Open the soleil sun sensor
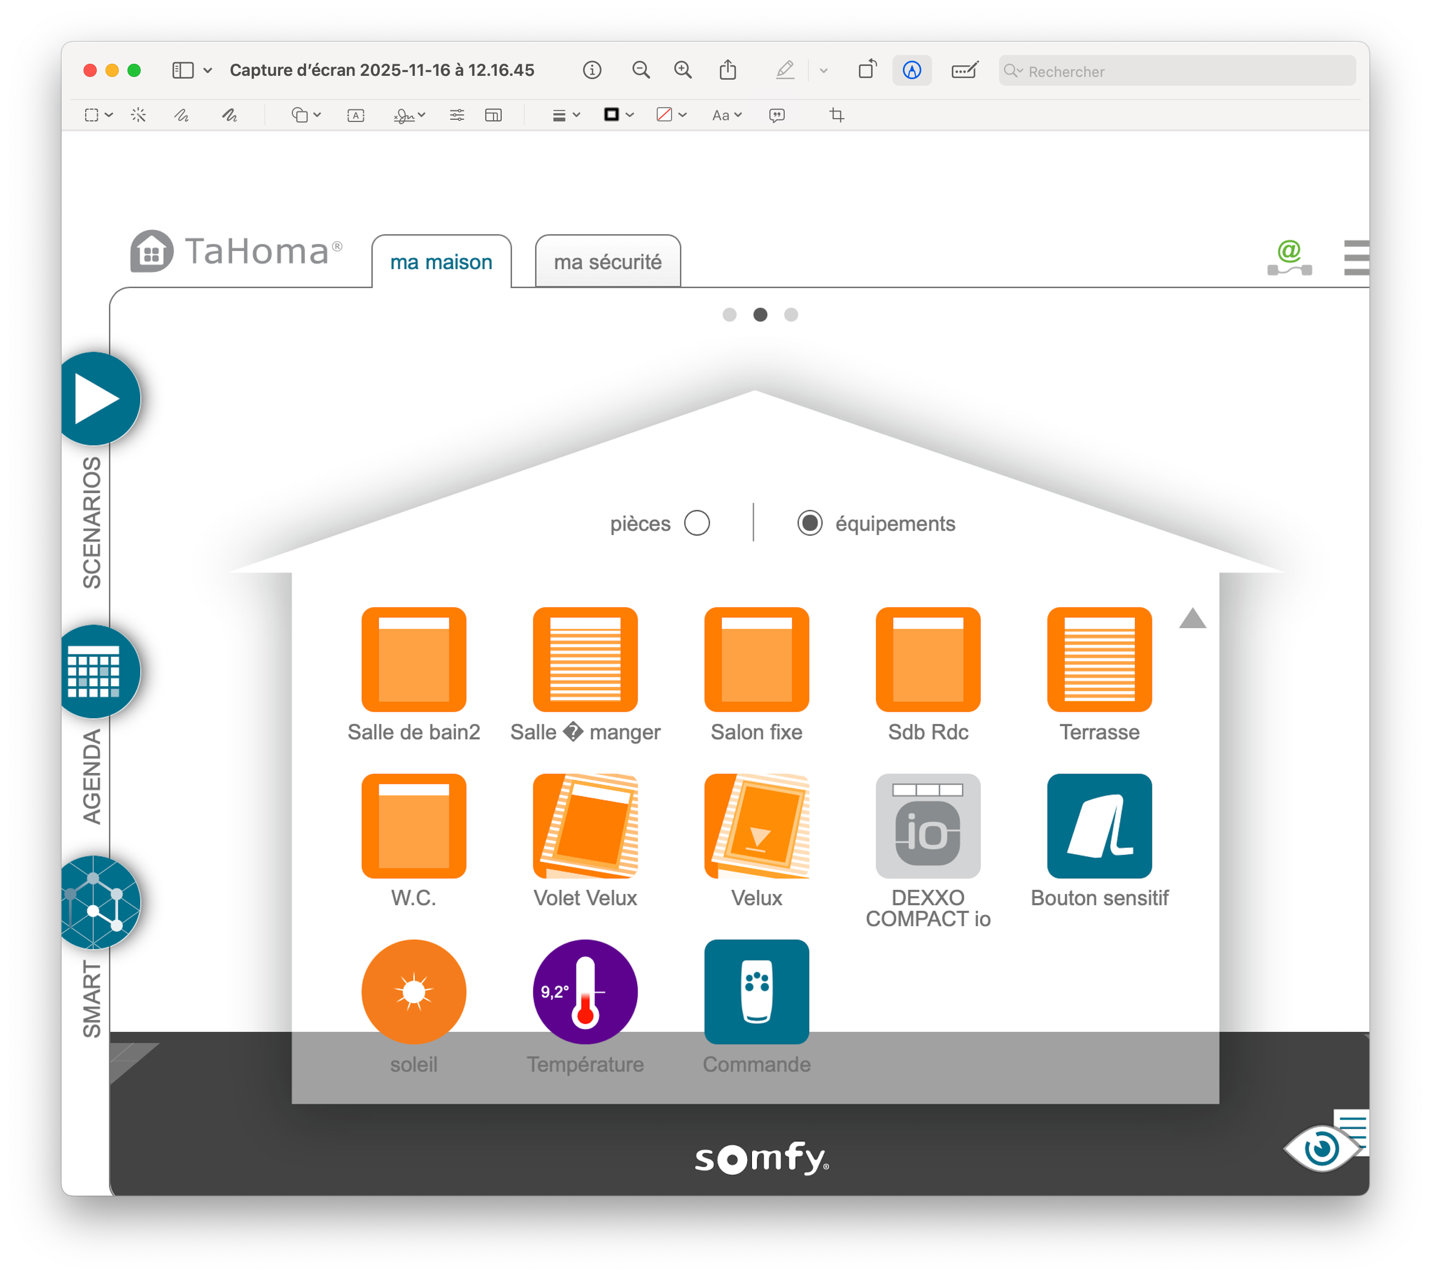This screenshot has height=1277, width=1431. [413, 991]
